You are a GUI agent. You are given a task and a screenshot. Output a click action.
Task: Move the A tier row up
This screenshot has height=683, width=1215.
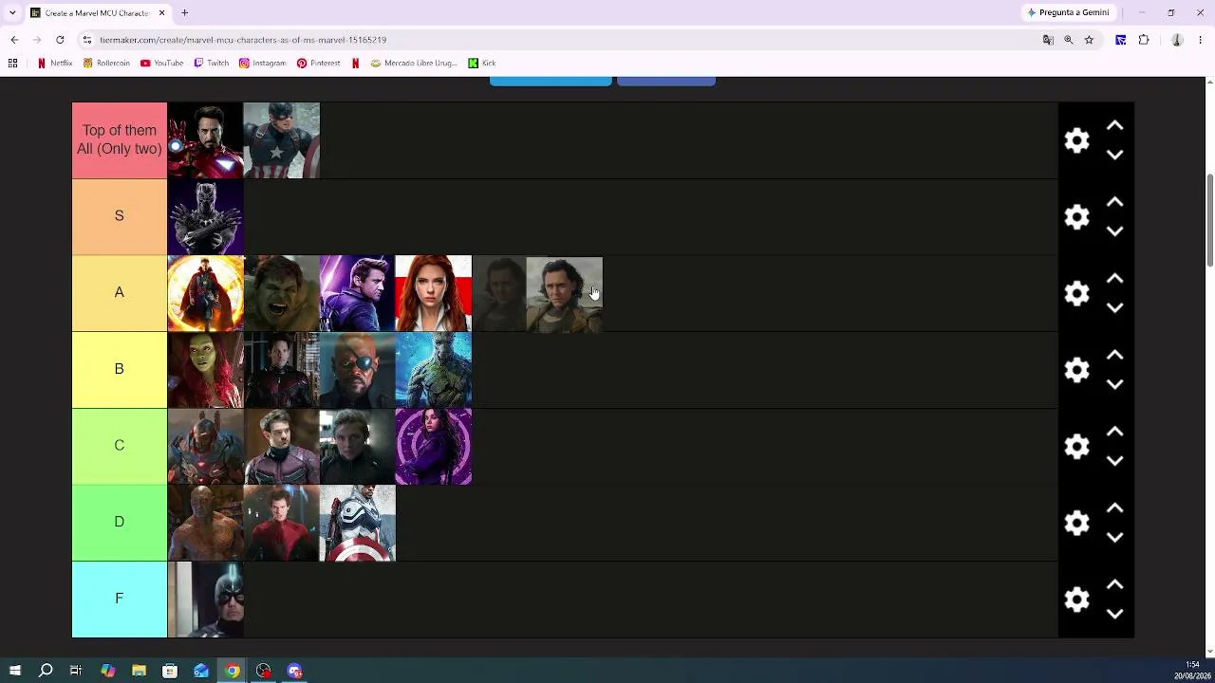click(1115, 279)
